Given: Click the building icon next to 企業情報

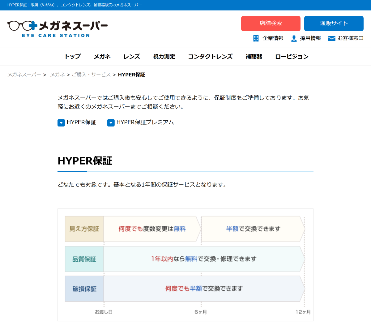Looking at the screenshot, I should point(256,38).
